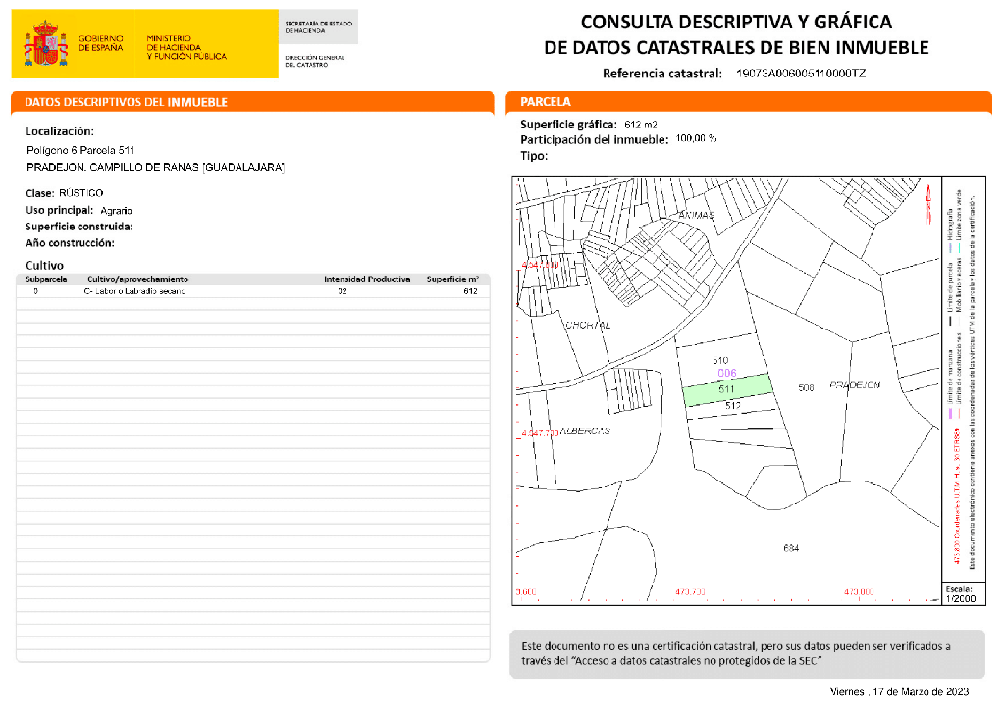This screenshot has width=1005, height=709.
Task: Click the red north arrow on the map
Action: (927, 204)
